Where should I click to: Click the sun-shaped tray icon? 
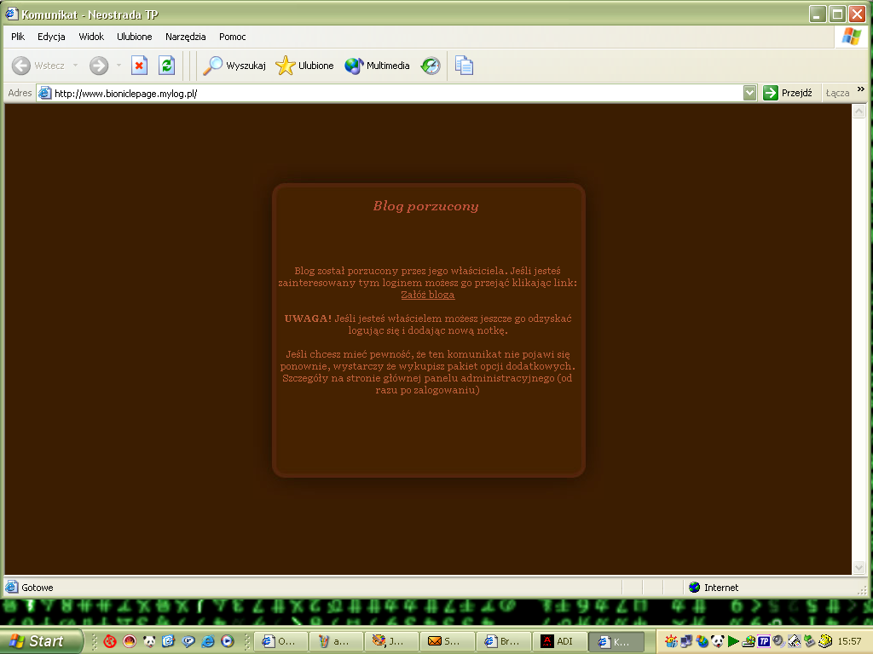click(x=672, y=641)
